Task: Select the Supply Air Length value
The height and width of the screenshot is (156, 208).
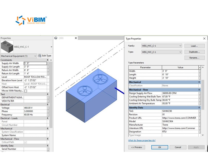Action: (35, 67)
